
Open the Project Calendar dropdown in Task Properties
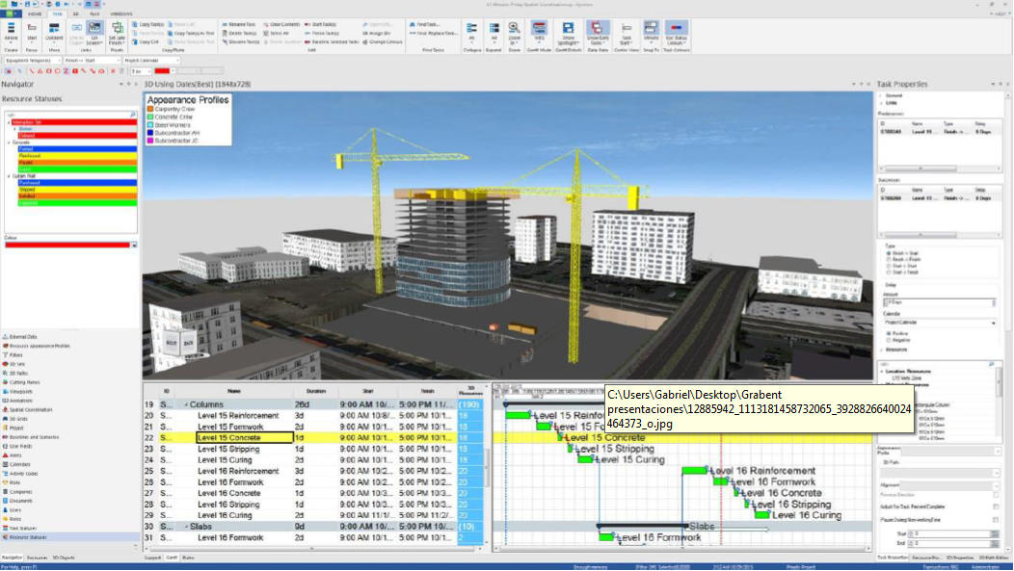[x=939, y=323]
